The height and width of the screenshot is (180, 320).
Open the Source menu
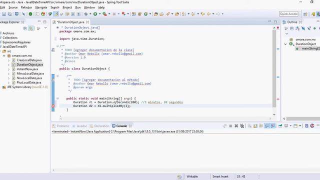(13, 7)
